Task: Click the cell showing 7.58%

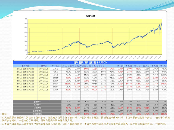Action: pos(78,75)
